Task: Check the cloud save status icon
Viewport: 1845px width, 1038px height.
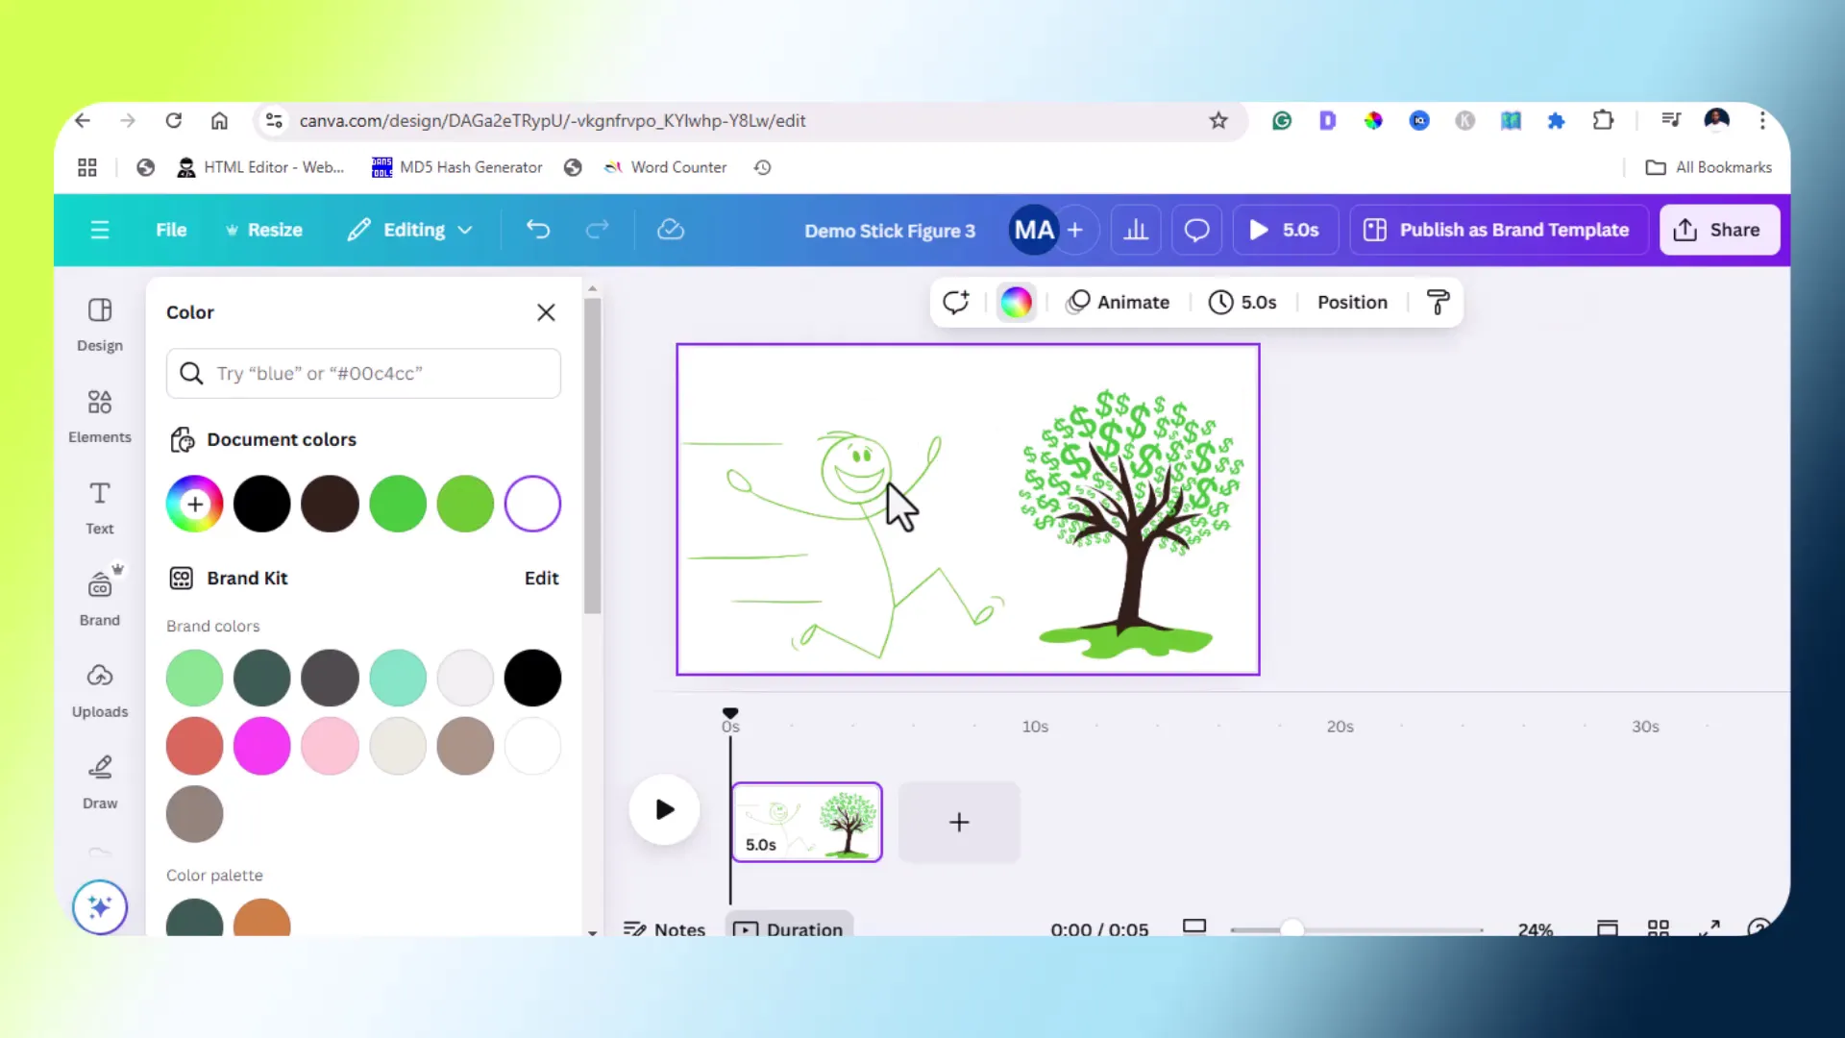Action: coord(671,230)
